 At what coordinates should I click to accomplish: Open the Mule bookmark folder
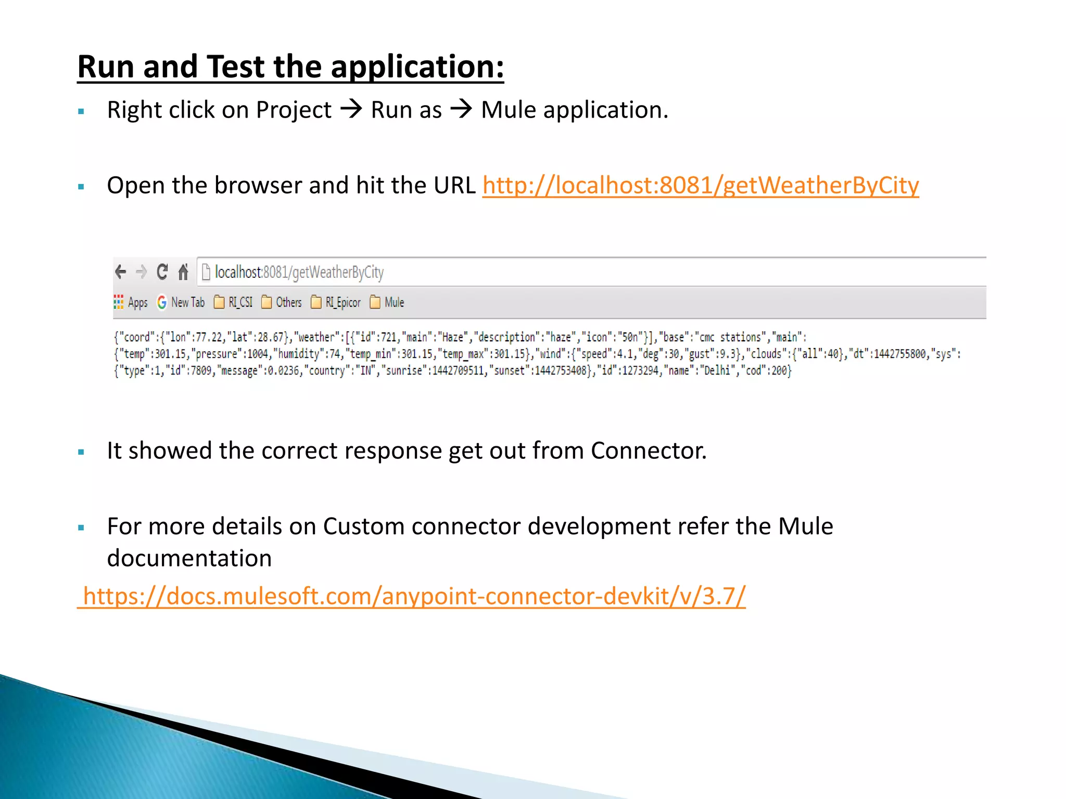point(387,302)
